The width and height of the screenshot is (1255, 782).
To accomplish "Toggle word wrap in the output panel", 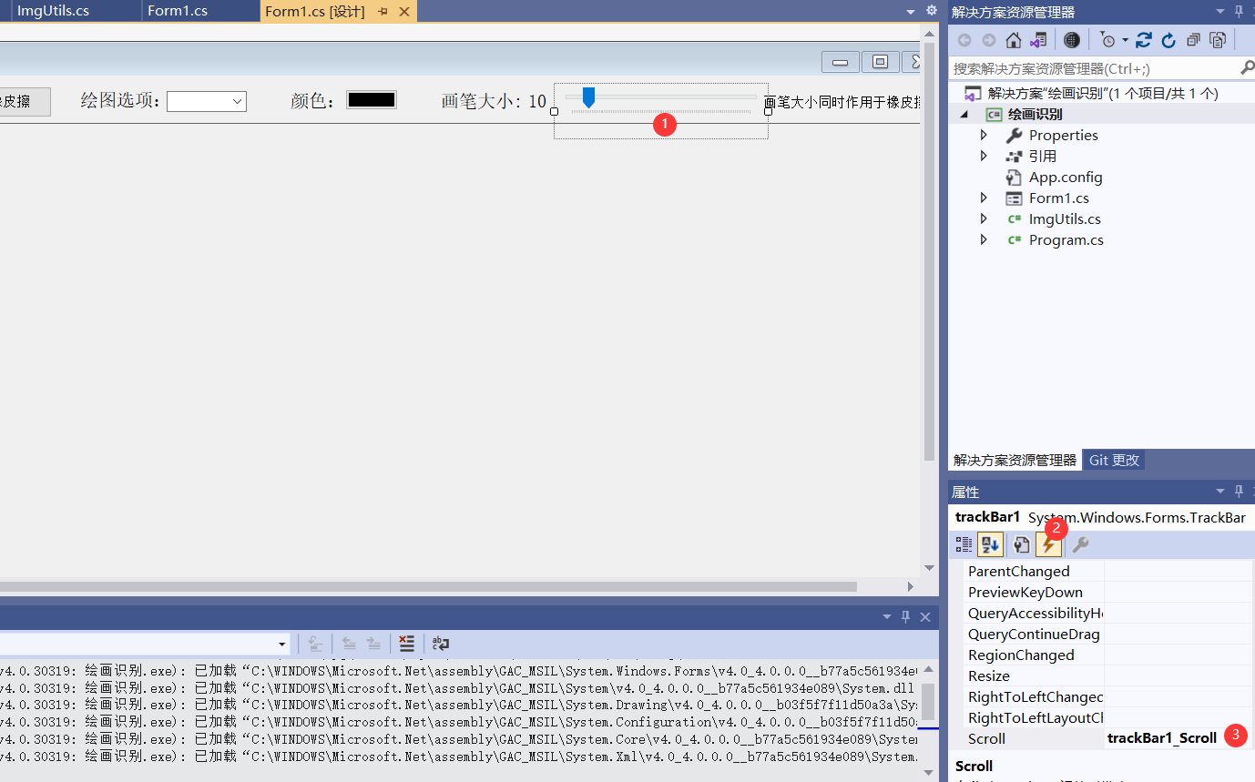I will (441, 644).
